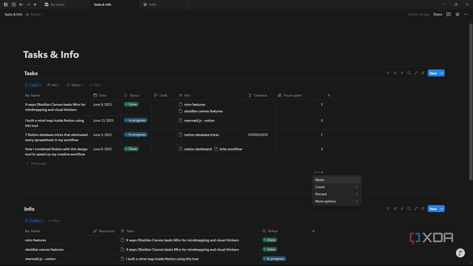Open a new tab with plus icon
The width and height of the screenshot is (473, 266).
[35, 4]
